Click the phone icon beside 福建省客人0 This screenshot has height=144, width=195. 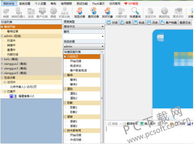point(15,96)
